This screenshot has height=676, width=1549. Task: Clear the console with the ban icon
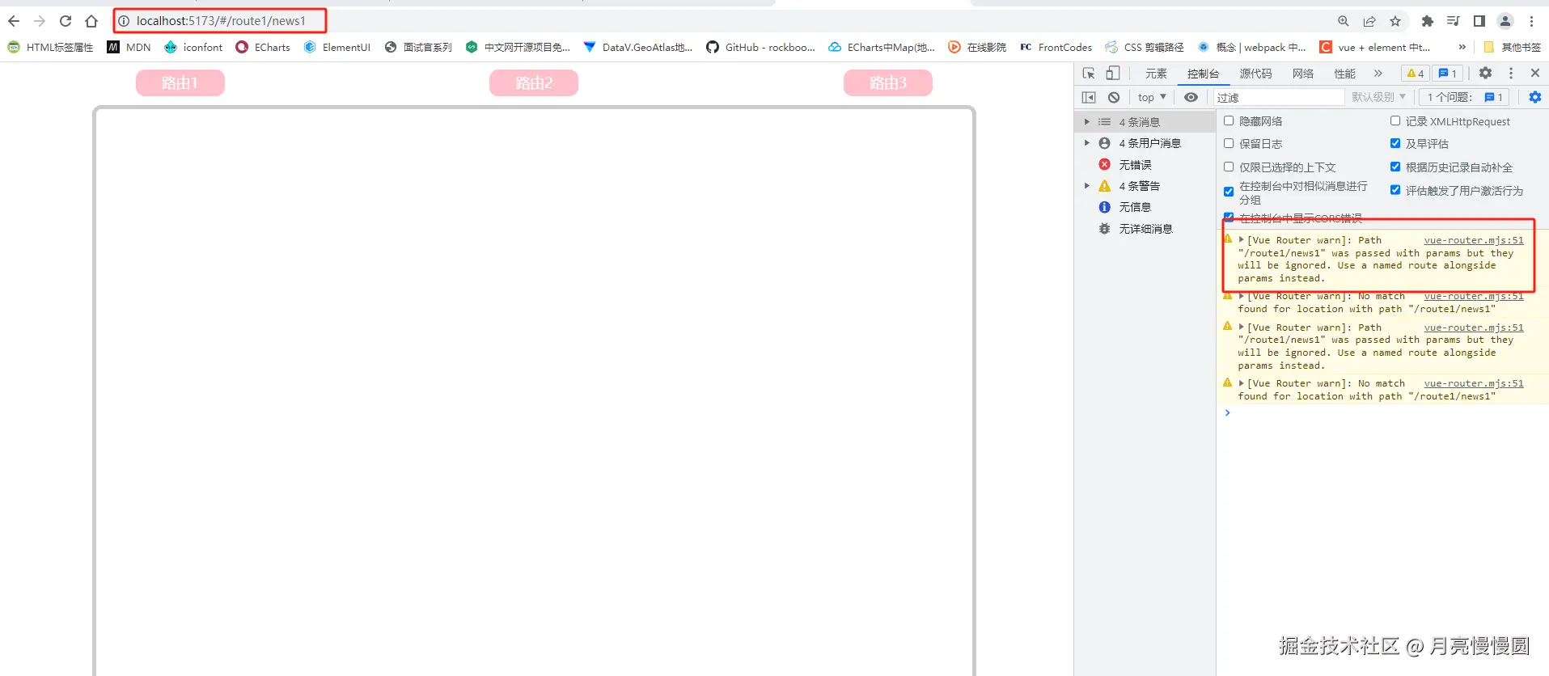click(1114, 97)
